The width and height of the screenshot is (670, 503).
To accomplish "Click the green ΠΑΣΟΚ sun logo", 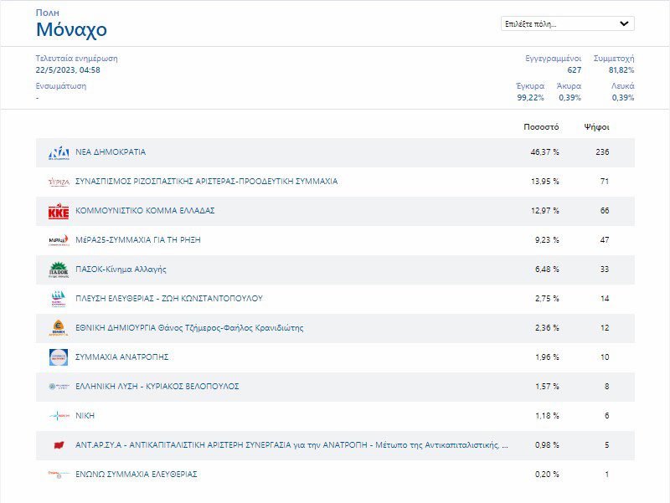I will point(59,269).
